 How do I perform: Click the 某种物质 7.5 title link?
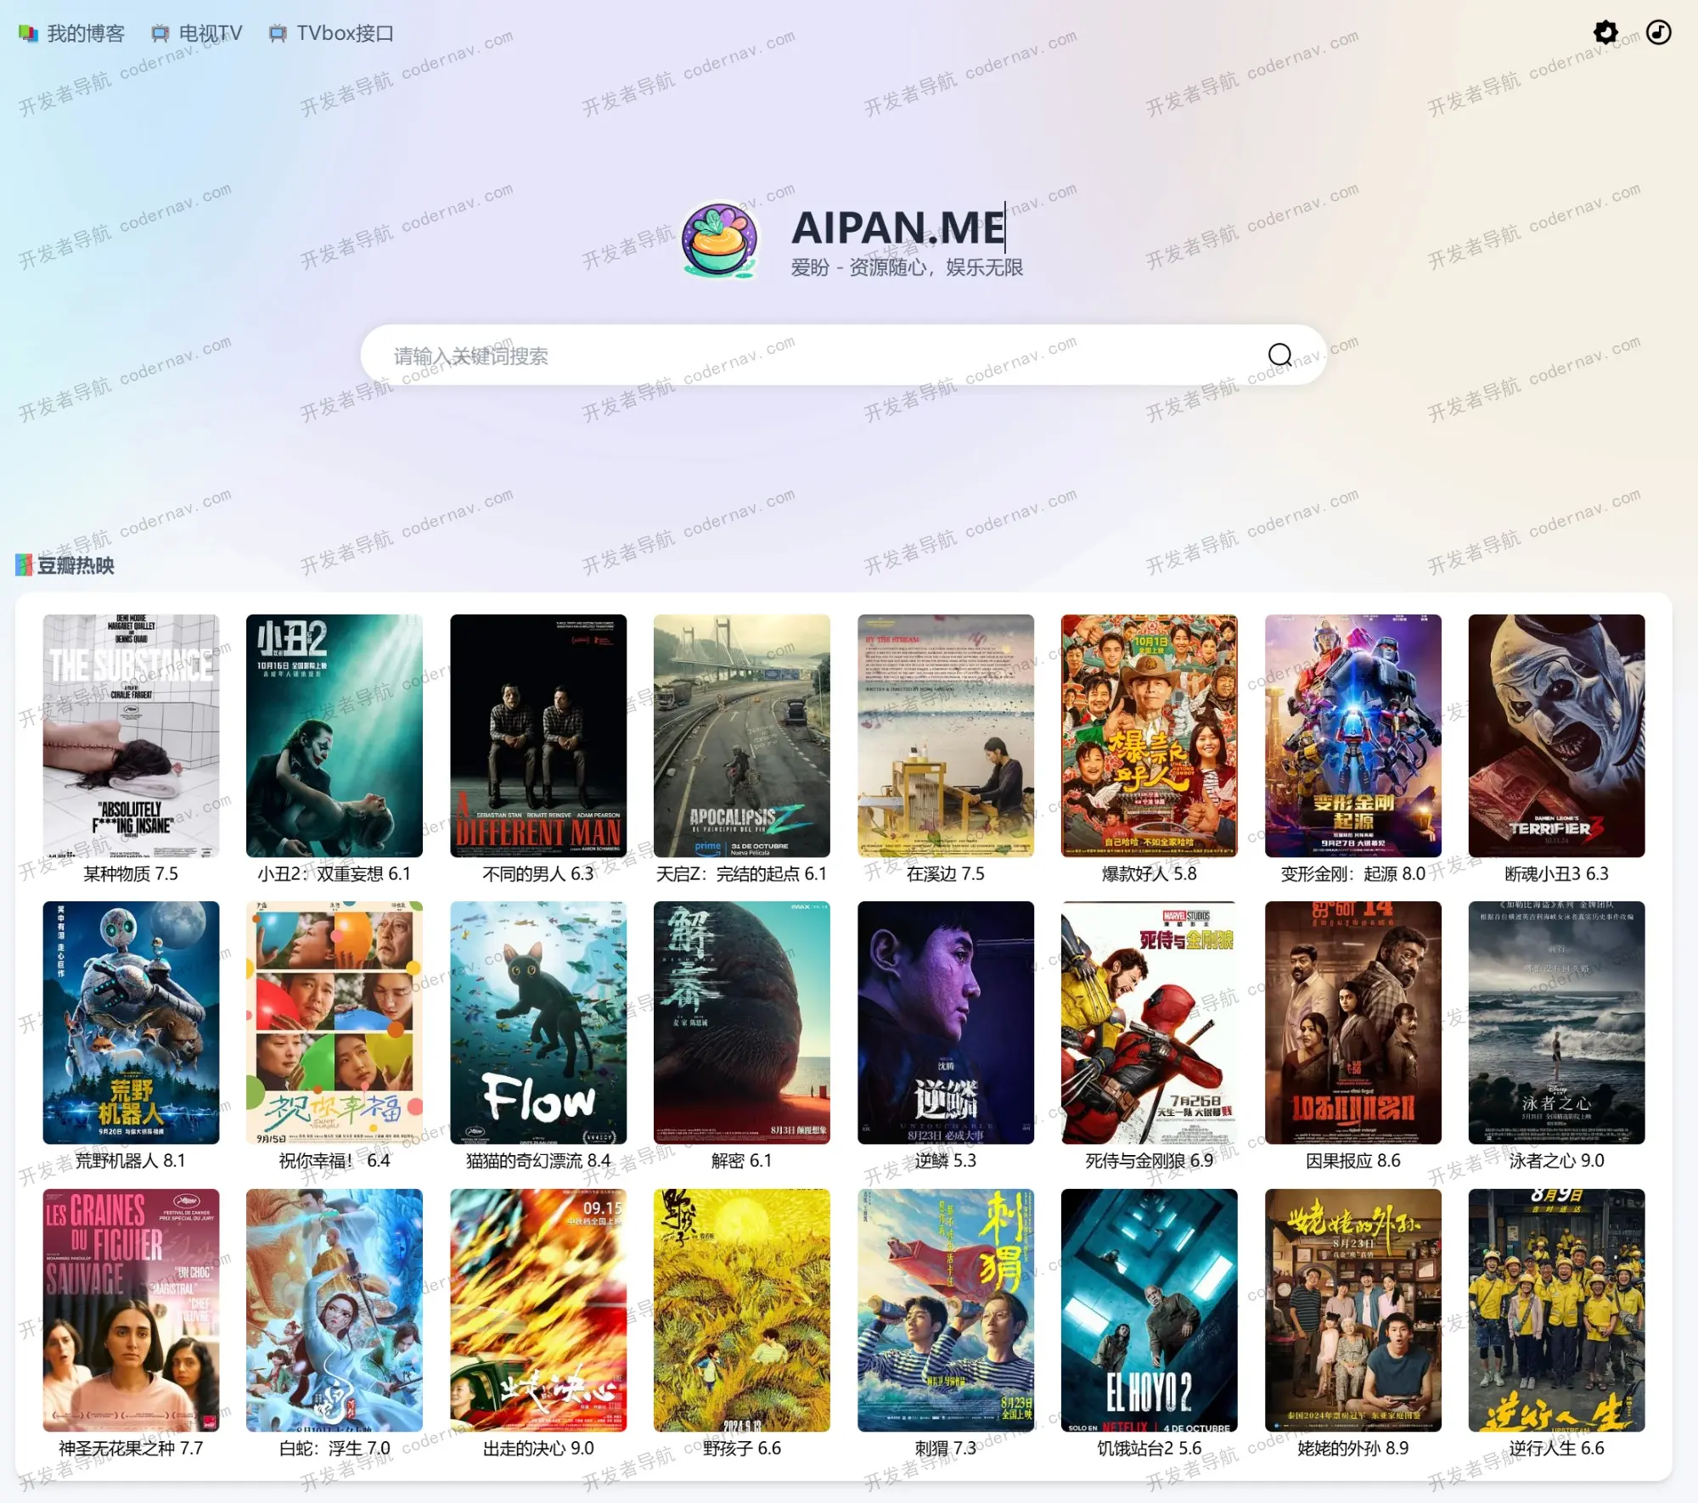pos(131,873)
